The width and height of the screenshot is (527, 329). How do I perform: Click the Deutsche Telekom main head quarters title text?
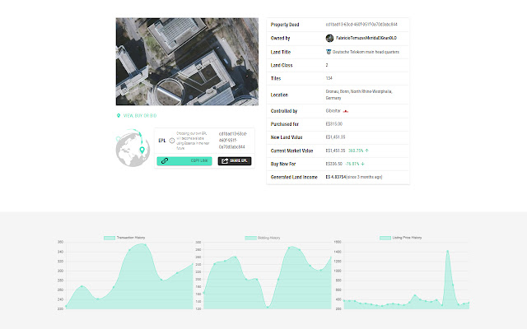[x=366, y=52]
